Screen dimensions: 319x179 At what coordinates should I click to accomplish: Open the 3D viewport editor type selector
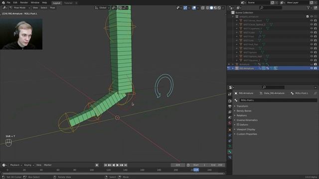tap(5, 8)
